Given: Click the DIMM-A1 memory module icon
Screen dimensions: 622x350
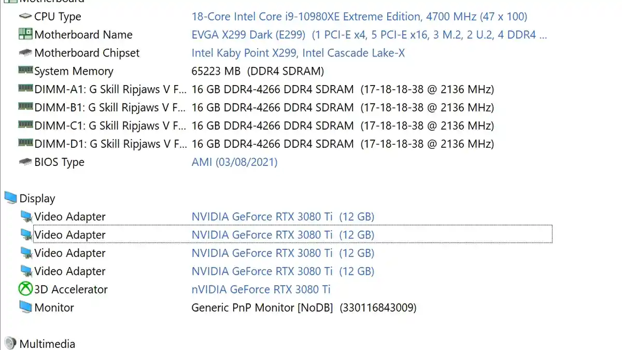Looking at the screenshot, I should click(25, 89).
